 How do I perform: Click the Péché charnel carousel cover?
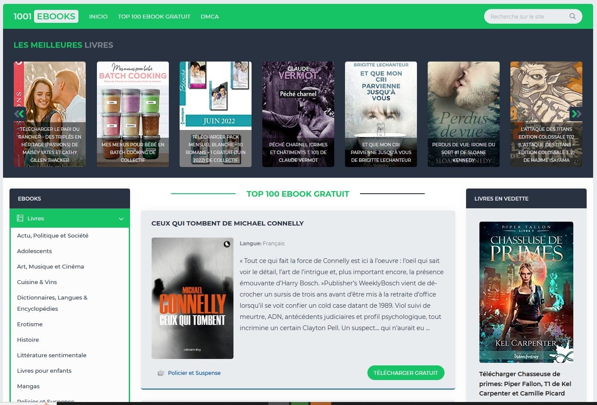pos(298,114)
